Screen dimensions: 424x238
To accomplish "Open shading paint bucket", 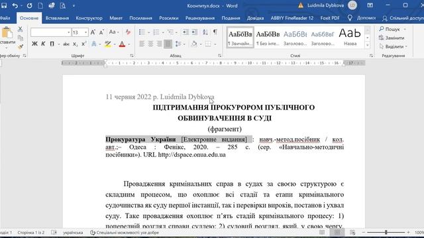I will pos(194,44).
